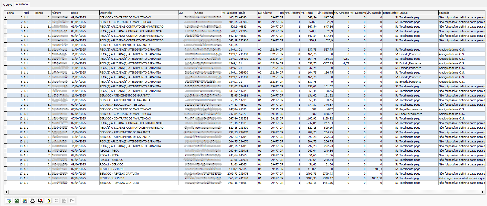The image size is (487, 206).
Task: Click the highlighted new document icon
Action: click(48, 201)
